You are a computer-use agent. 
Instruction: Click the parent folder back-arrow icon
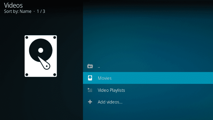(90, 66)
